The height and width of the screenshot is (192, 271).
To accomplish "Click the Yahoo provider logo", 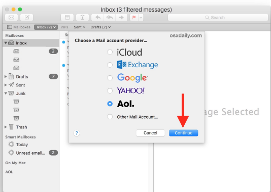I will click(x=130, y=90).
